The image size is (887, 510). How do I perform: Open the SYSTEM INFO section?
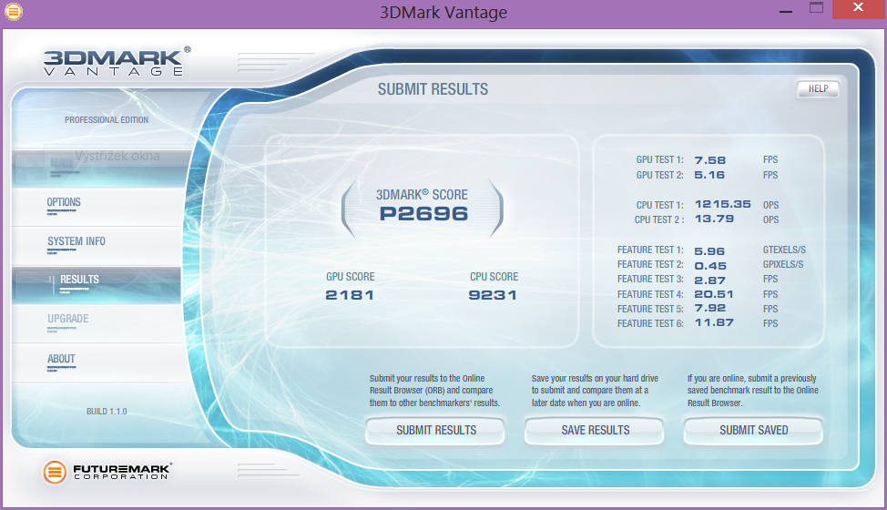(76, 242)
